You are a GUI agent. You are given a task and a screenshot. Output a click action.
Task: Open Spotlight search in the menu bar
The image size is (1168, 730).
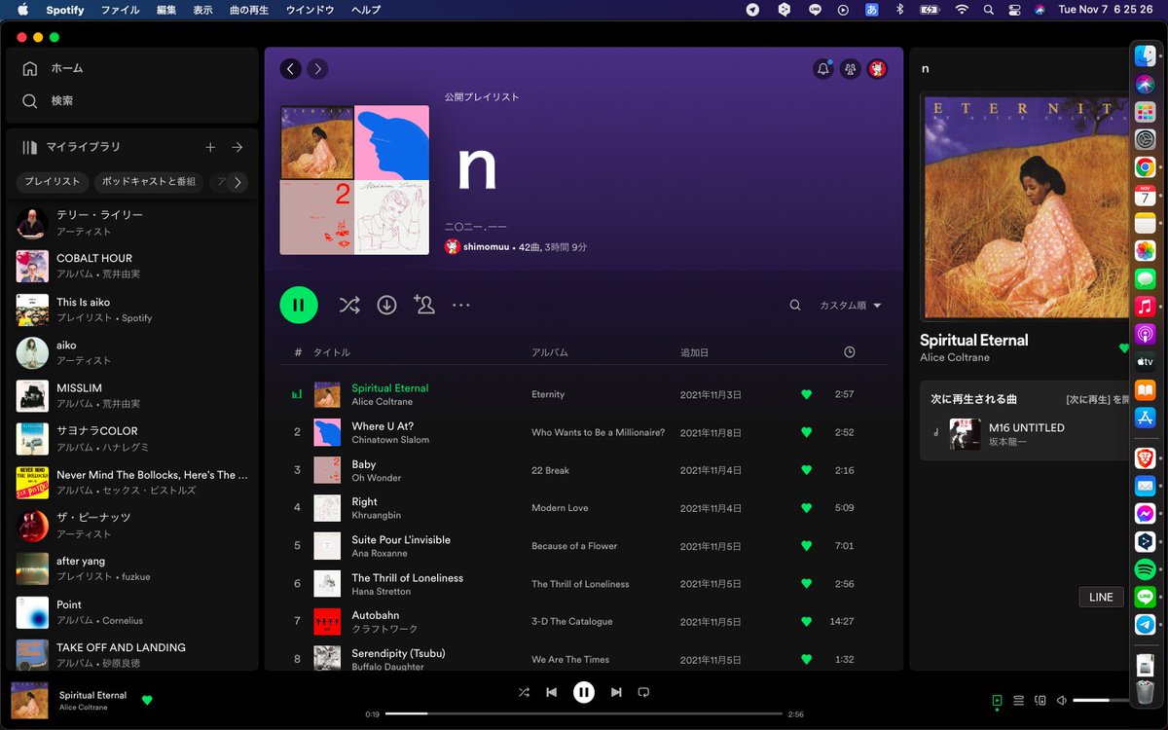coord(988,10)
